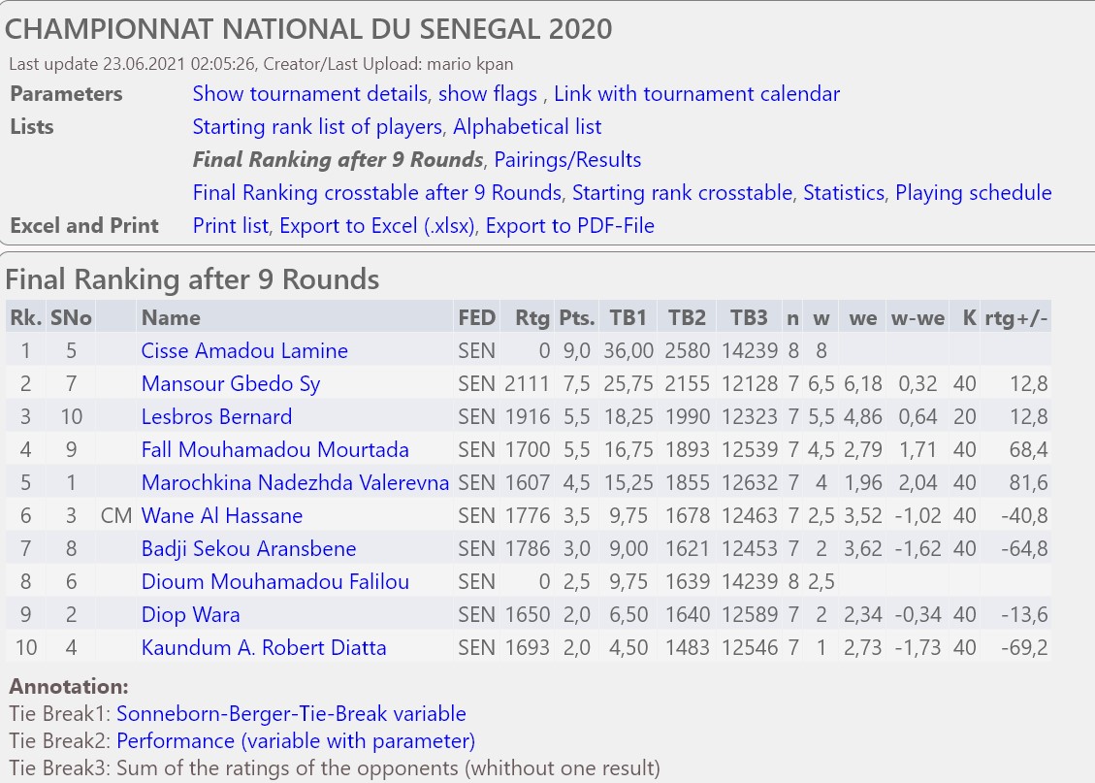The width and height of the screenshot is (1095, 783).
Task: View Starting rank list of players
Action: pos(317,126)
